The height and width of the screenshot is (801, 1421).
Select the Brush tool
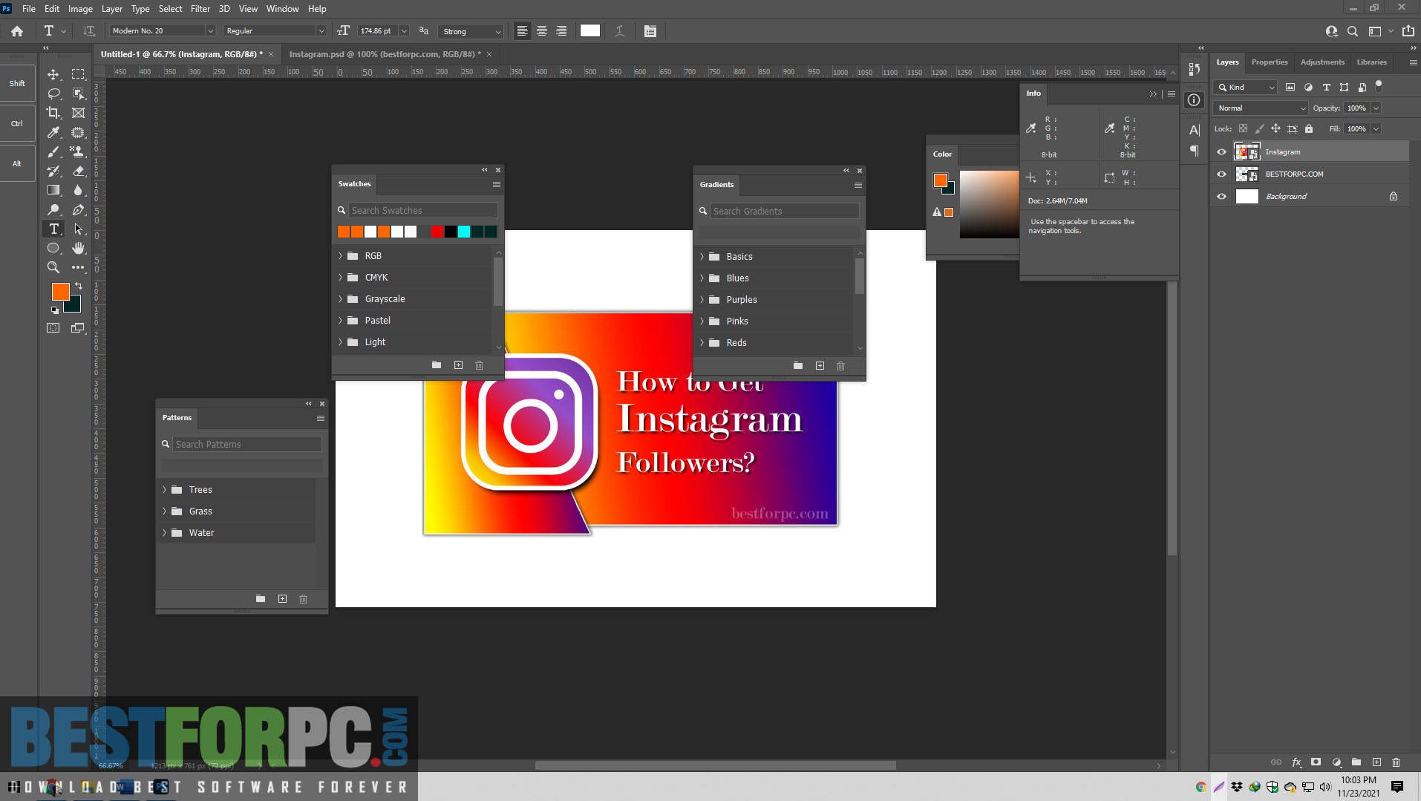click(x=53, y=151)
